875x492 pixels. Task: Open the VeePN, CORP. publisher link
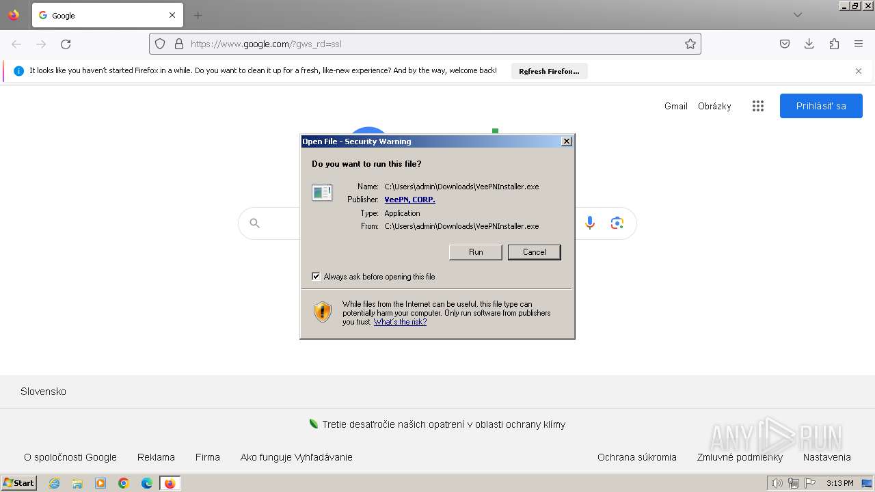[x=409, y=200]
